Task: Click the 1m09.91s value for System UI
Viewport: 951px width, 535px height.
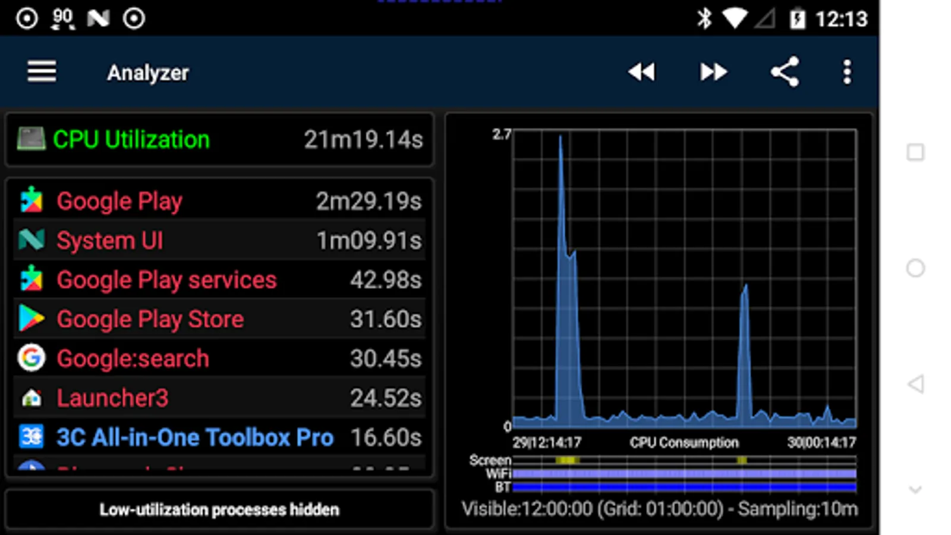Action: [x=369, y=241]
